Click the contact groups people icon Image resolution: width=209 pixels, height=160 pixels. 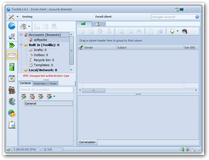(49, 97)
